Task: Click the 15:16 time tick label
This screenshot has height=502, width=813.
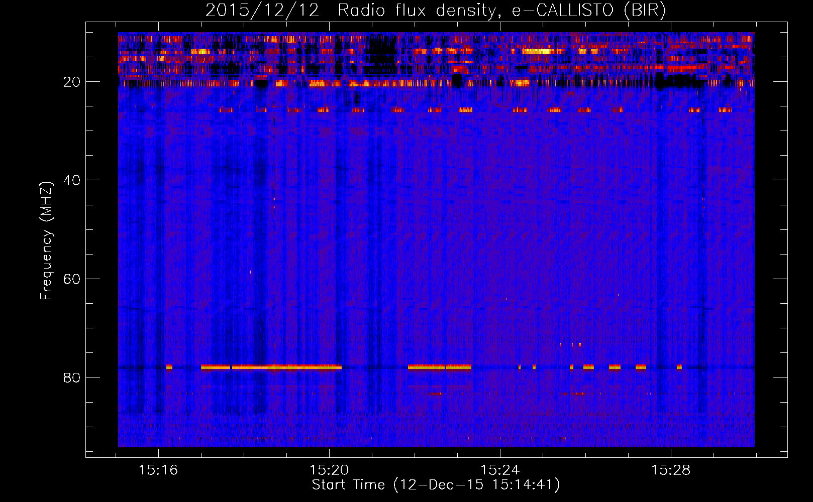Action: click(x=158, y=470)
